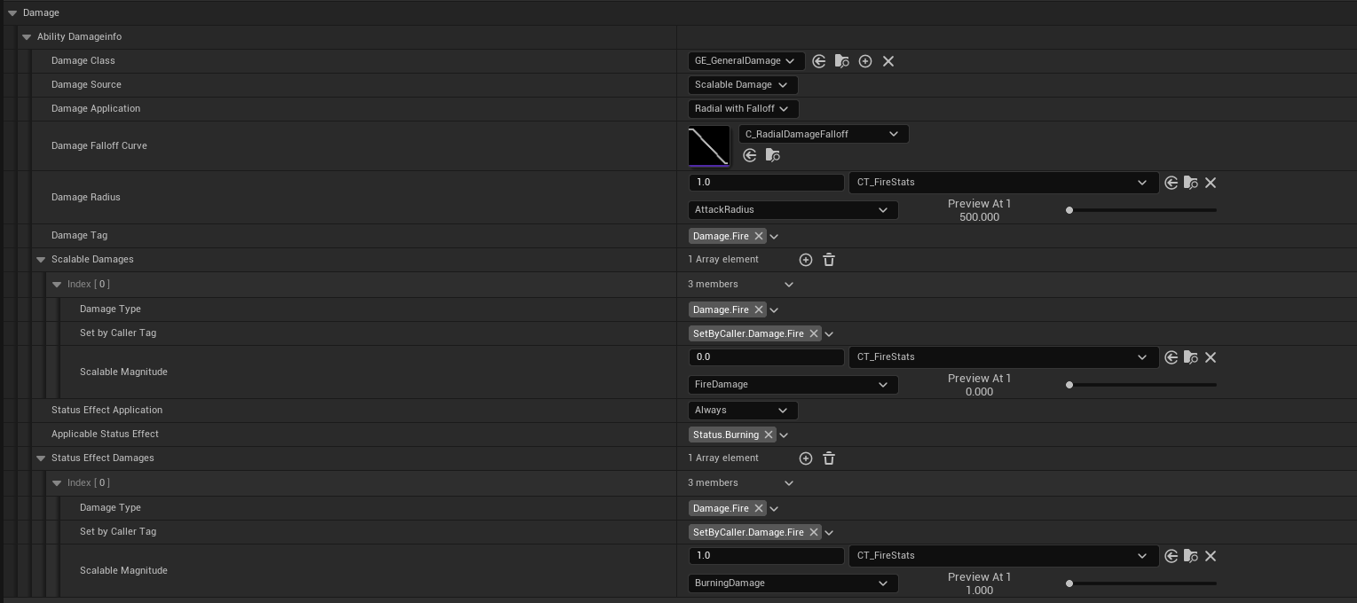Adjust the BurningDamage preview level slider

pos(1141,583)
